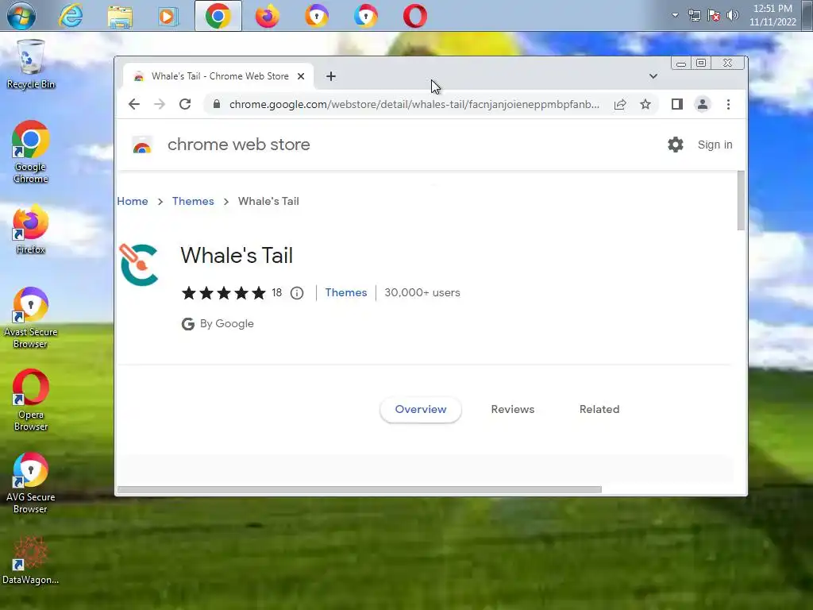
Task: Click the rating info icon
Action: (297, 293)
